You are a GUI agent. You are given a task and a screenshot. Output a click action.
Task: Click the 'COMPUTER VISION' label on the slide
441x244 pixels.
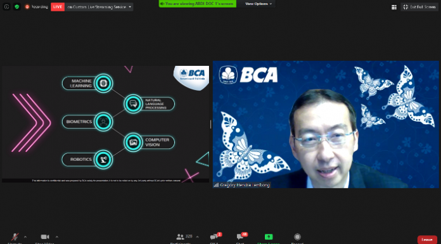point(157,142)
